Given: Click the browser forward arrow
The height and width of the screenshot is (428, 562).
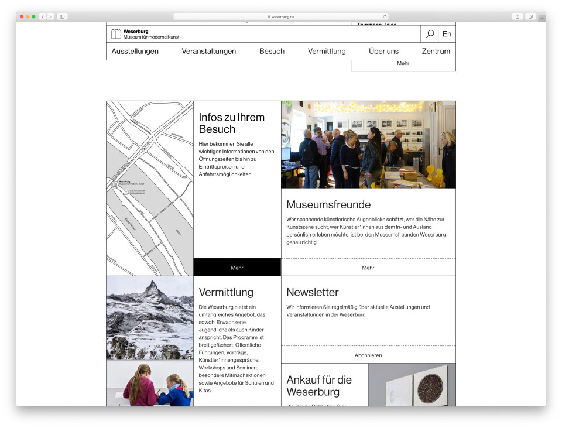Looking at the screenshot, I should 49,17.
